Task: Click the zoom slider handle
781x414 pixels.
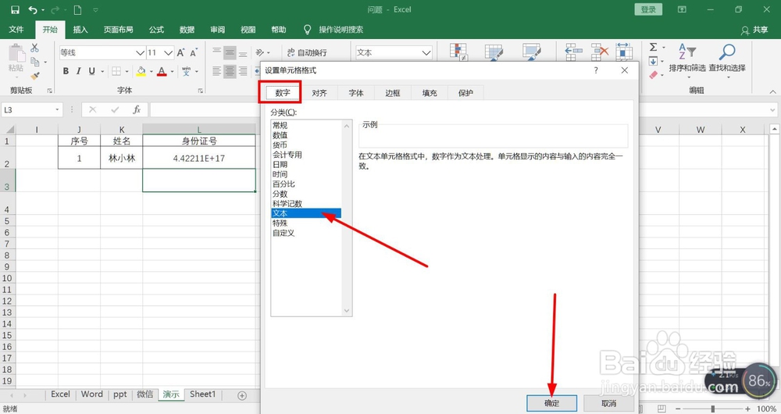Action: click(x=713, y=409)
